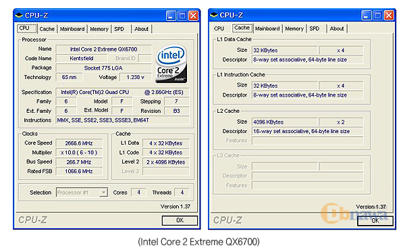Open Mainboard tab in left window
Image resolution: width=405 pixels, height=252 pixels.
pyautogui.click(x=72, y=29)
